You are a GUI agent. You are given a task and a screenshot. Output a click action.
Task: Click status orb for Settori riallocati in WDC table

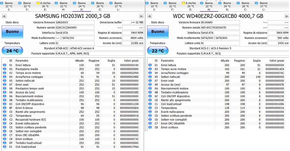pos(150,77)
